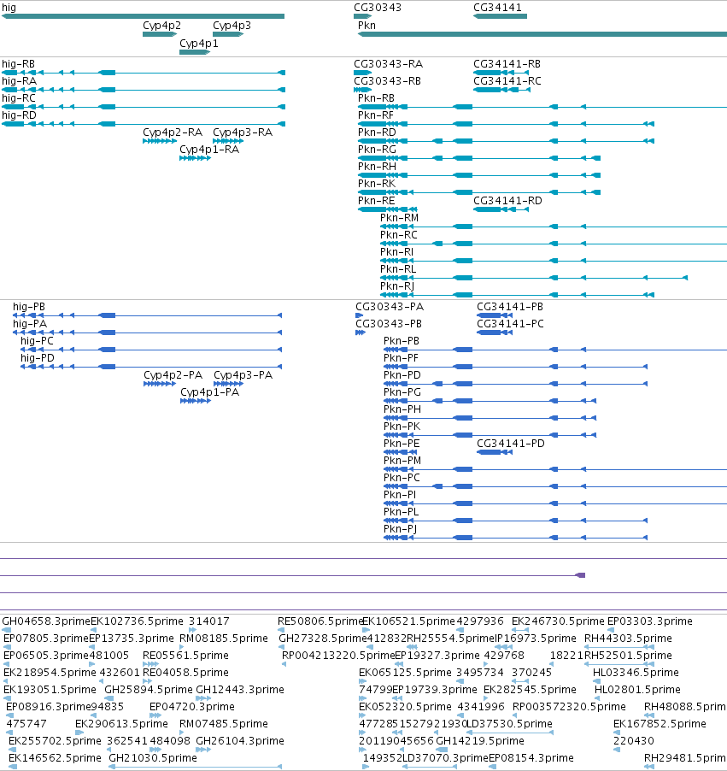The height and width of the screenshot is (771, 727).
Task: Click the HL03346.5prime EST label
Action: point(636,672)
